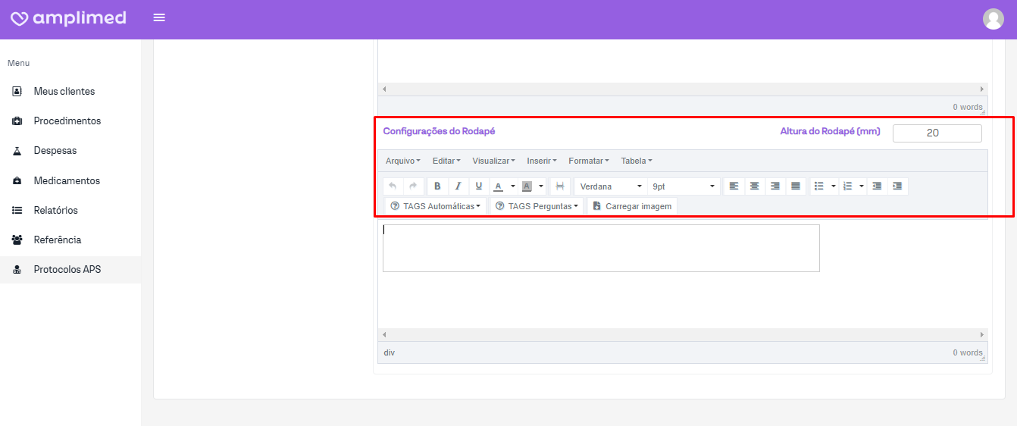This screenshot has height=426, width=1017.
Task: Click the Carregar imagem button
Action: [632, 206]
